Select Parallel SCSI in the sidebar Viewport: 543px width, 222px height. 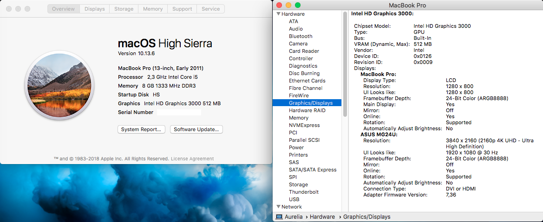[304, 140]
